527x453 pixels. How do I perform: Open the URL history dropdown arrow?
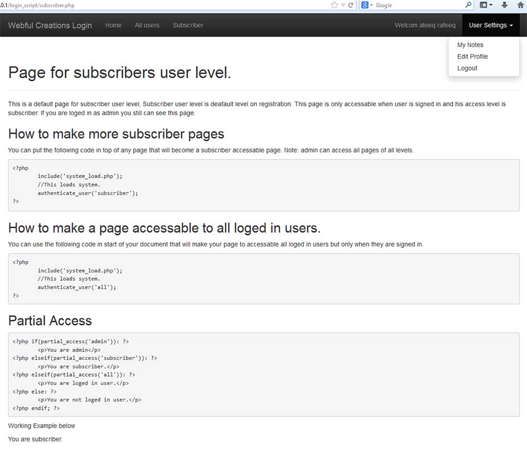point(343,5)
